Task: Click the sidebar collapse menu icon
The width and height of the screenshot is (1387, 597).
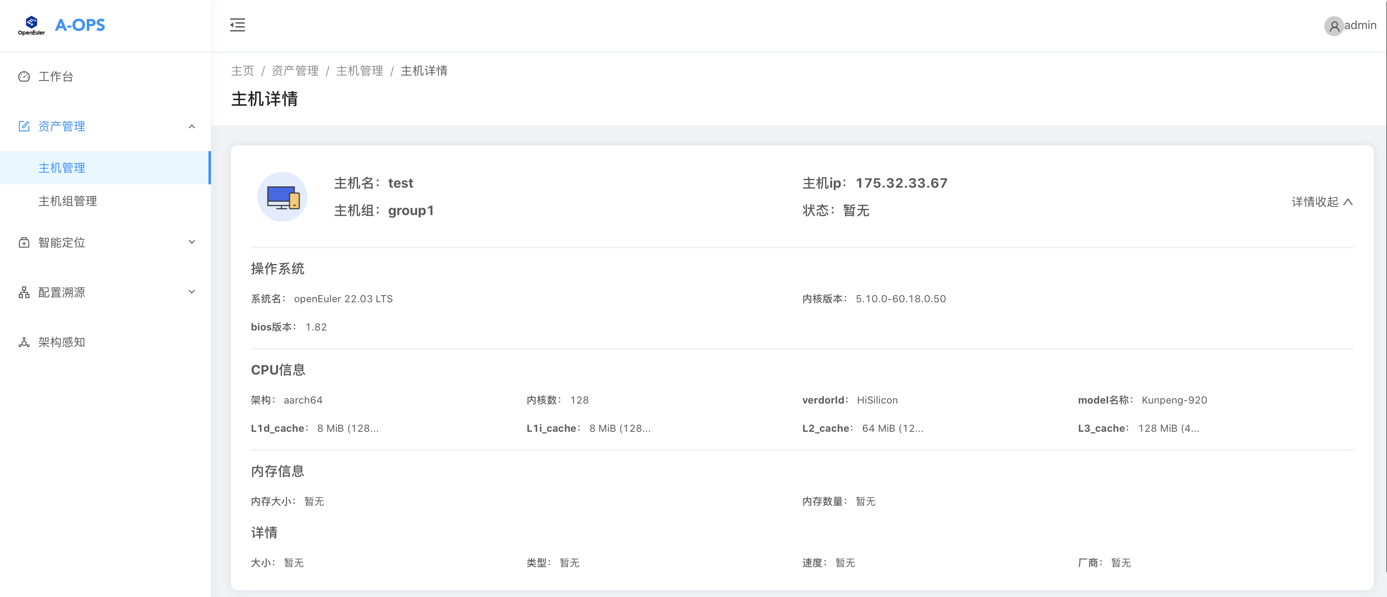Action: [x=237, y=25]
